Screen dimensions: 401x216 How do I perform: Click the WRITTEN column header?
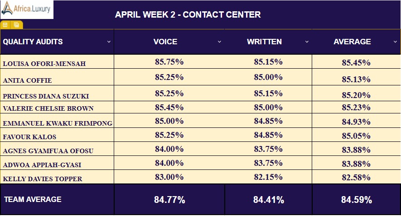(264, 42)
